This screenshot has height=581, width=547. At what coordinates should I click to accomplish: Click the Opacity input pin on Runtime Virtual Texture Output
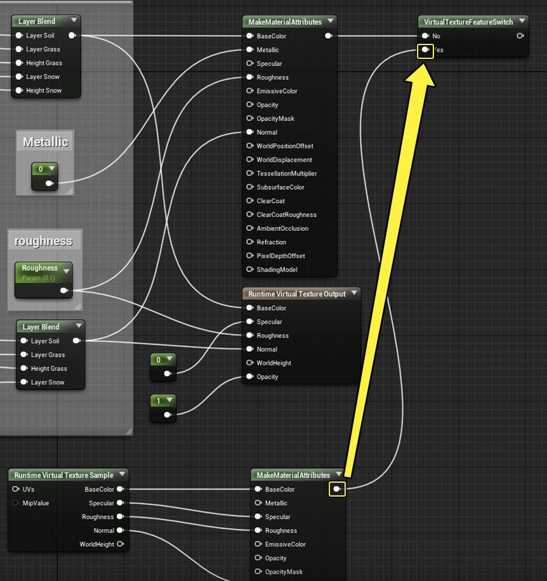click(250, 377)
